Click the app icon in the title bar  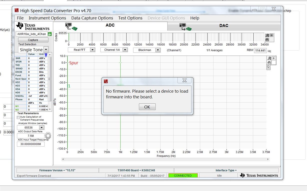click(17, 10)
